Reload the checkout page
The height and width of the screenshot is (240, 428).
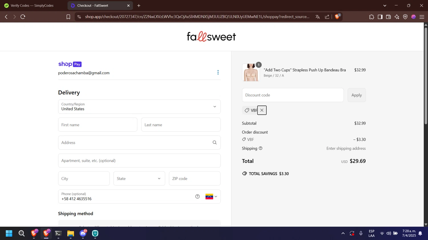23,17
